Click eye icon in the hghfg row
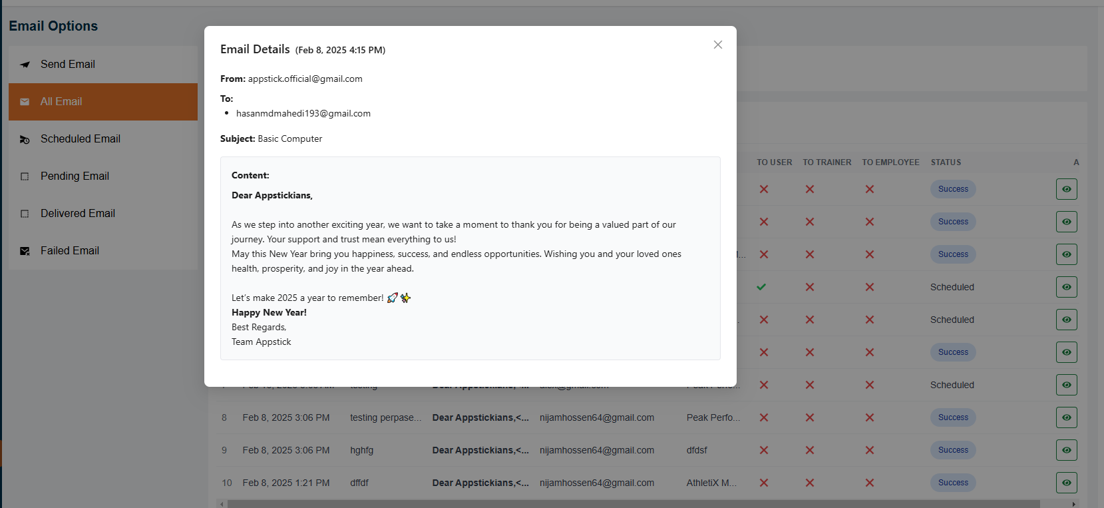Image resolution: width=1104 pixels, height=508 pixels. point(1066,450)
